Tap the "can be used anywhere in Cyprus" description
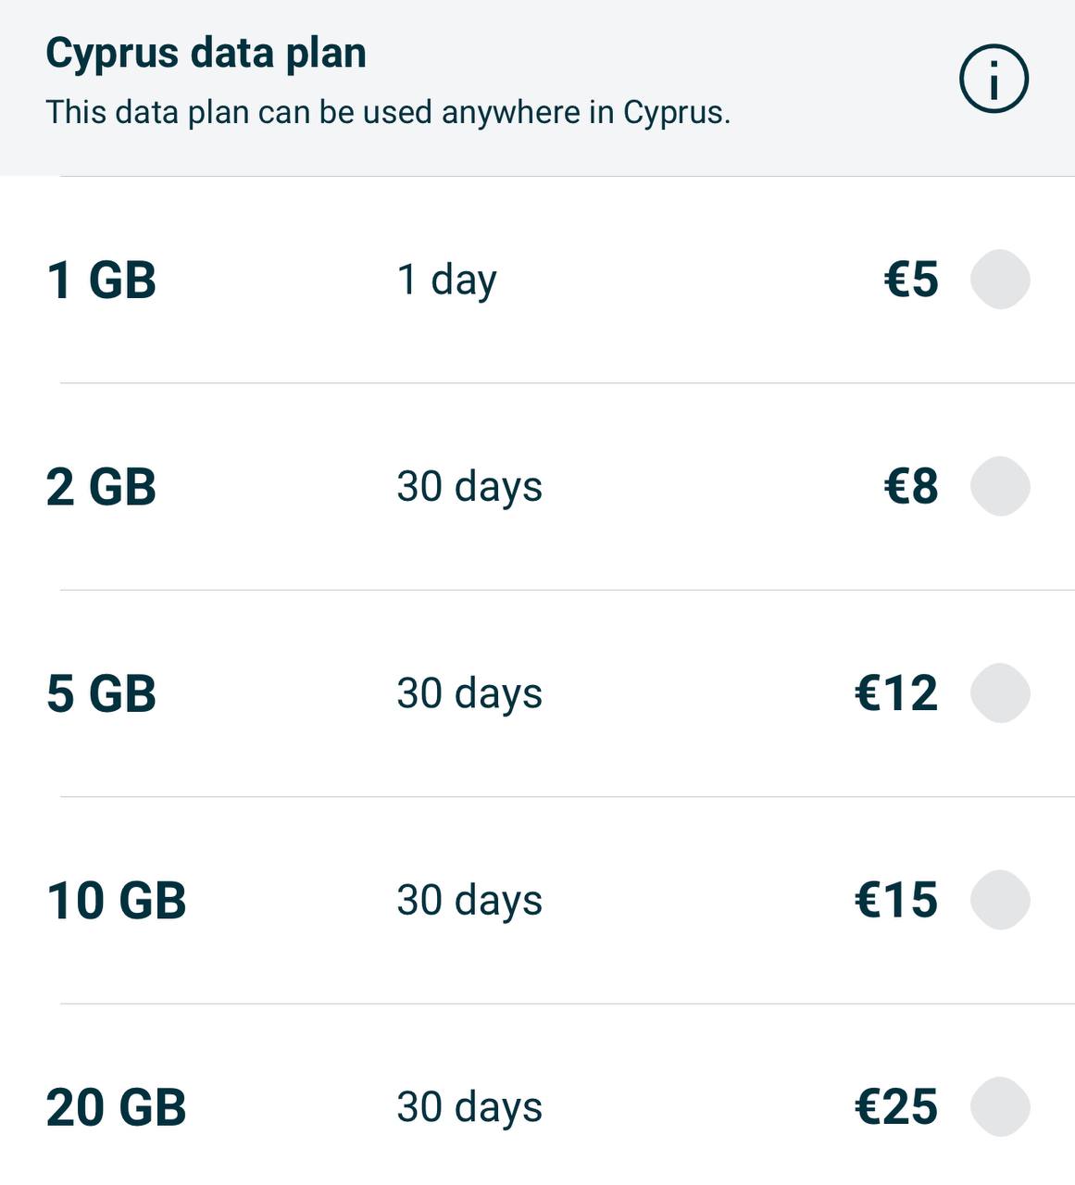Viewport: 1075px width, 1185px height. [x=388, y=112]
